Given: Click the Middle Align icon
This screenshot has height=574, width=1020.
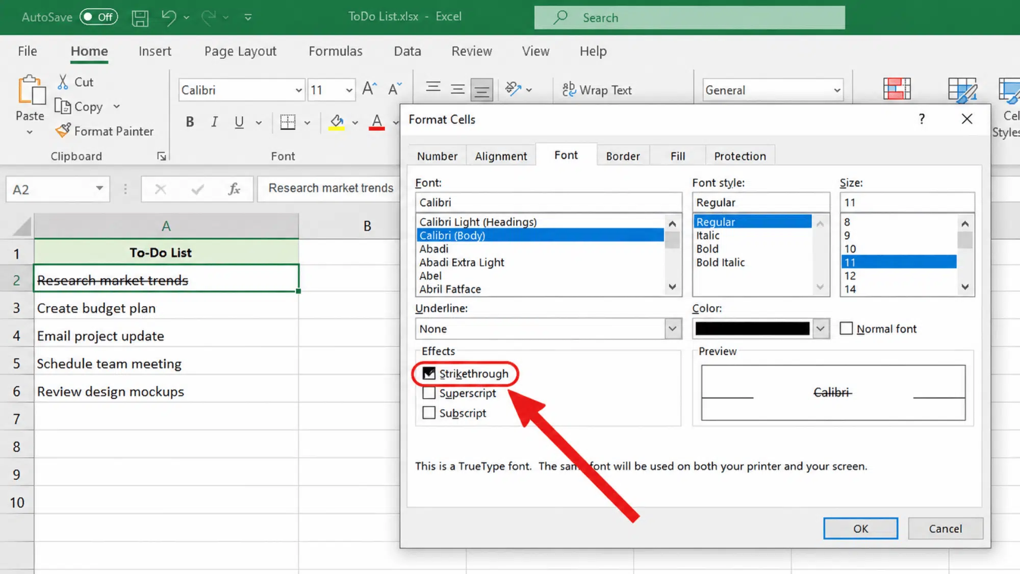Looking at the screenshot, I should pos(457,89).
